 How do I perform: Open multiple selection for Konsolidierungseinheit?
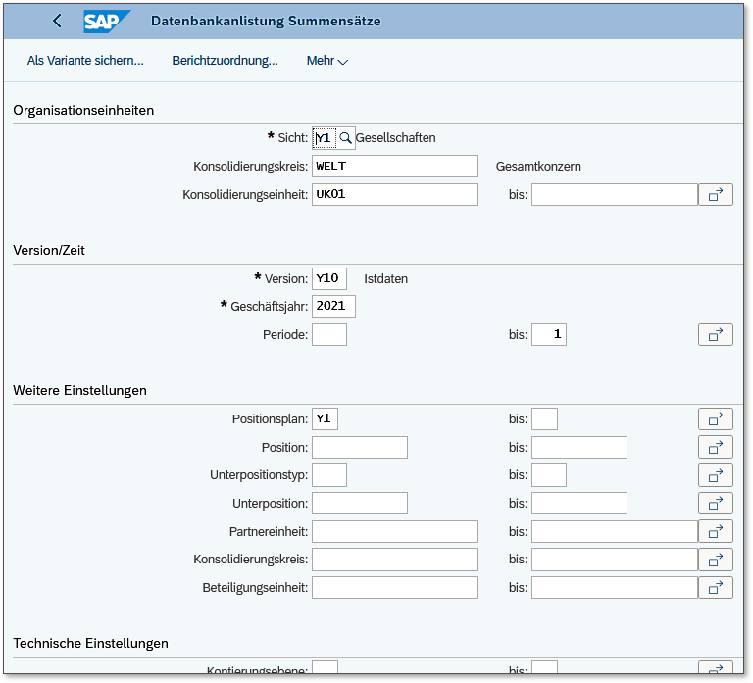click(x=715, y=195)
